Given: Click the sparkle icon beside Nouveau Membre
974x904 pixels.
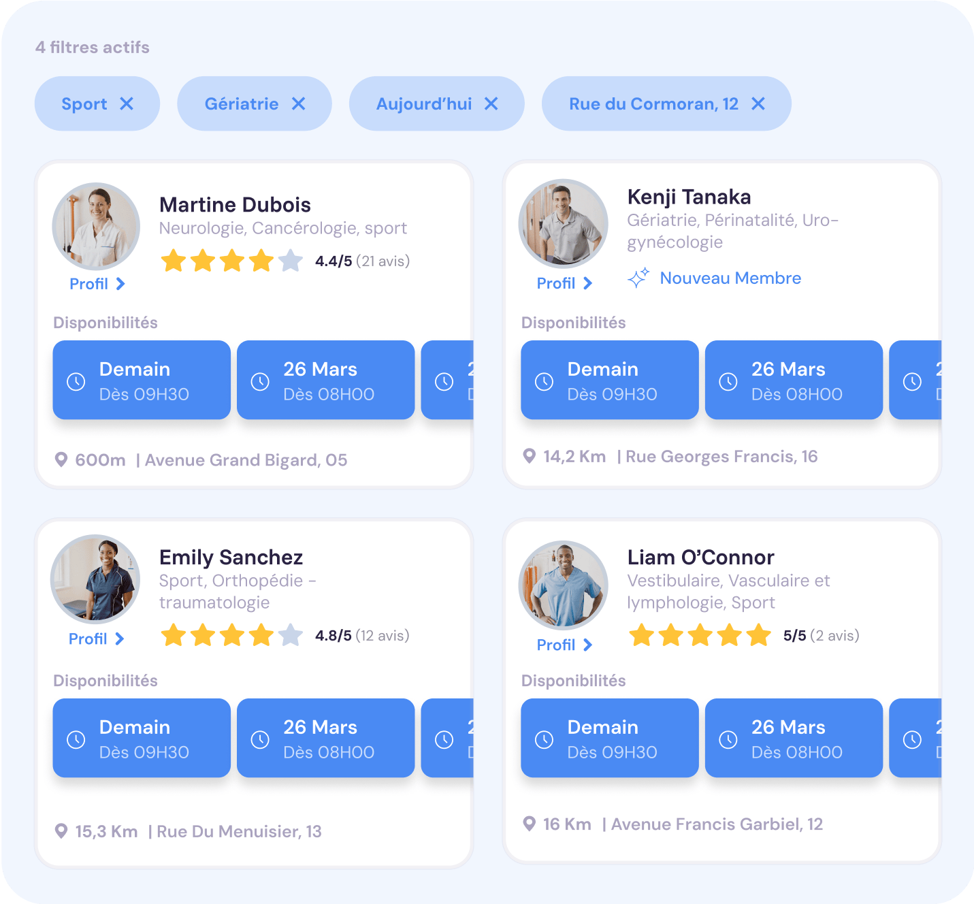Looking at the screenshot, I should pyautogui.click(x=638, y=278).
